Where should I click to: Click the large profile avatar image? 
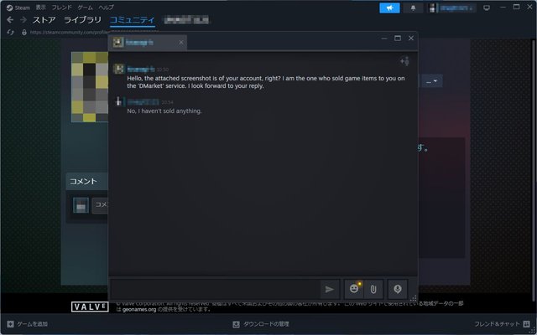pos(90,87)
